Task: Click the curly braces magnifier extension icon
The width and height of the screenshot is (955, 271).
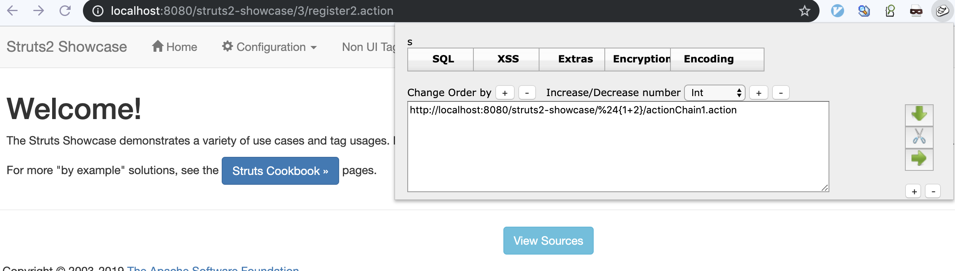Action: (x=890, y=11)
